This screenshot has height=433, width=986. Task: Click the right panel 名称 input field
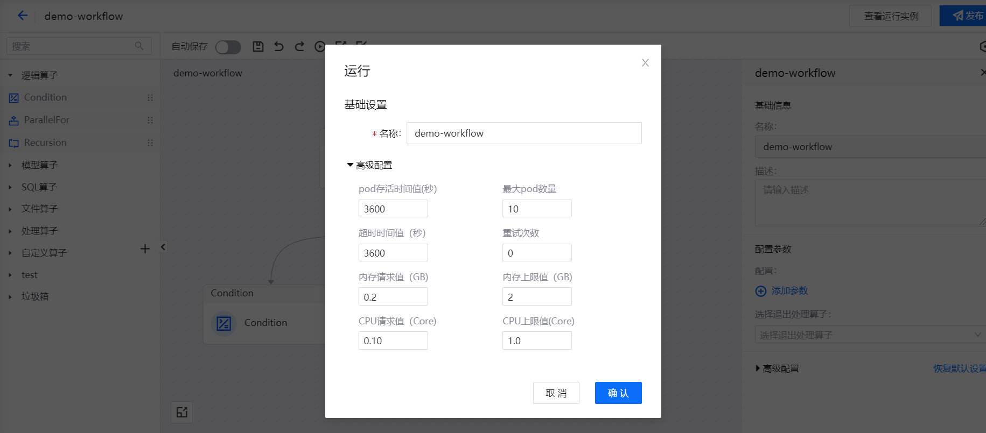870,146
